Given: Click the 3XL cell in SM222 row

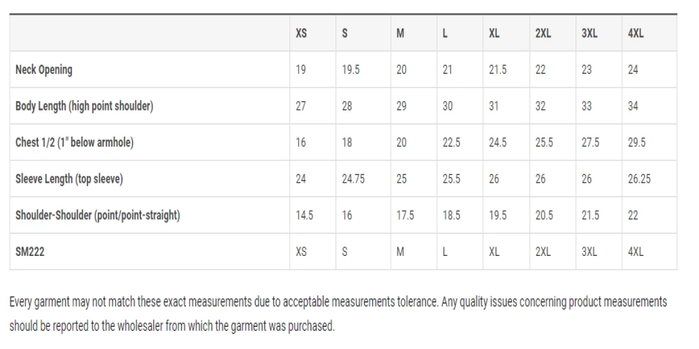Looking at the screenshot, I should tap(589, 252).
